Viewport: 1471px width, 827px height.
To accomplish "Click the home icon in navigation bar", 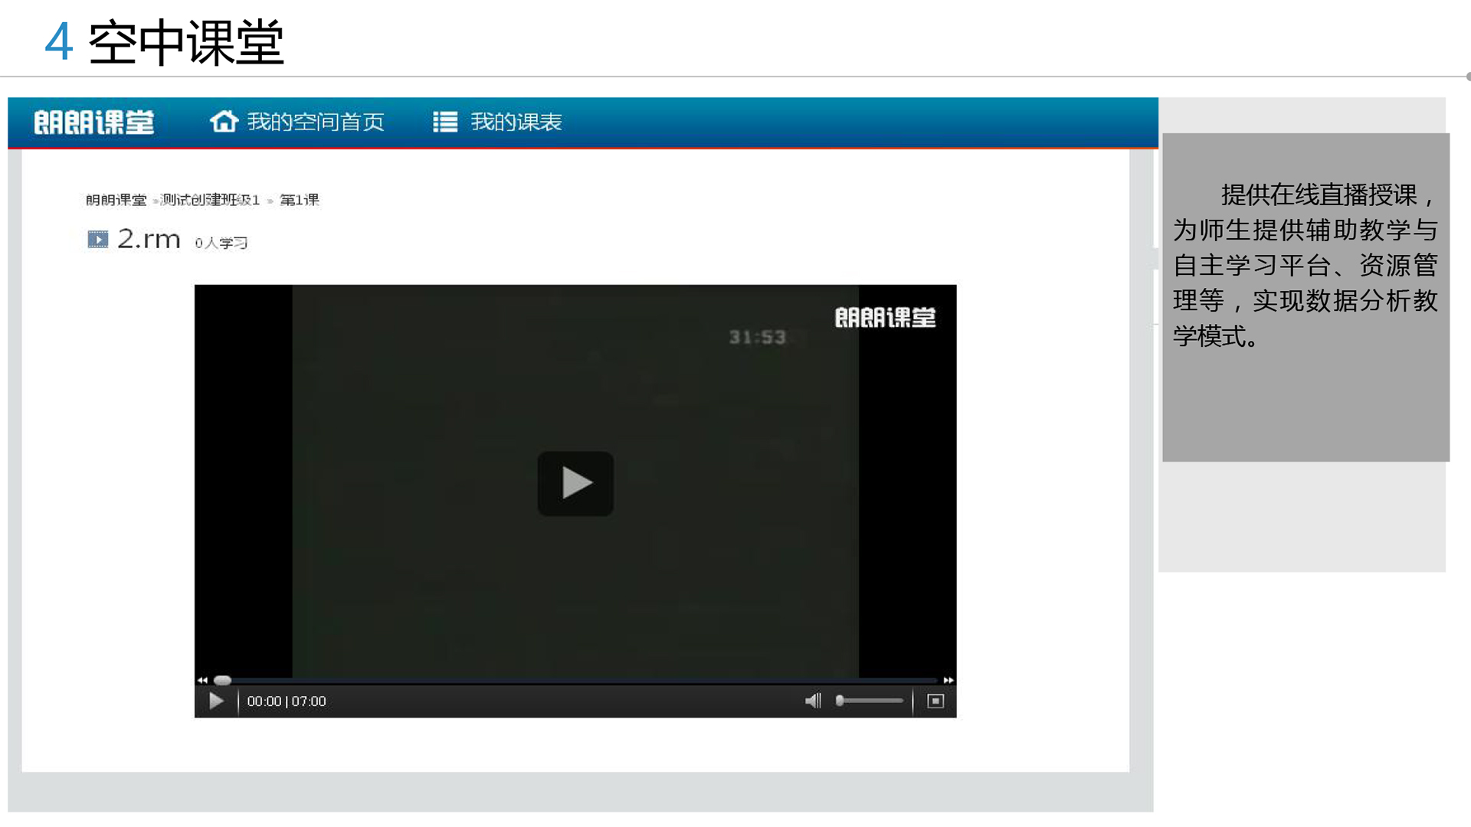I will point(224,122).
